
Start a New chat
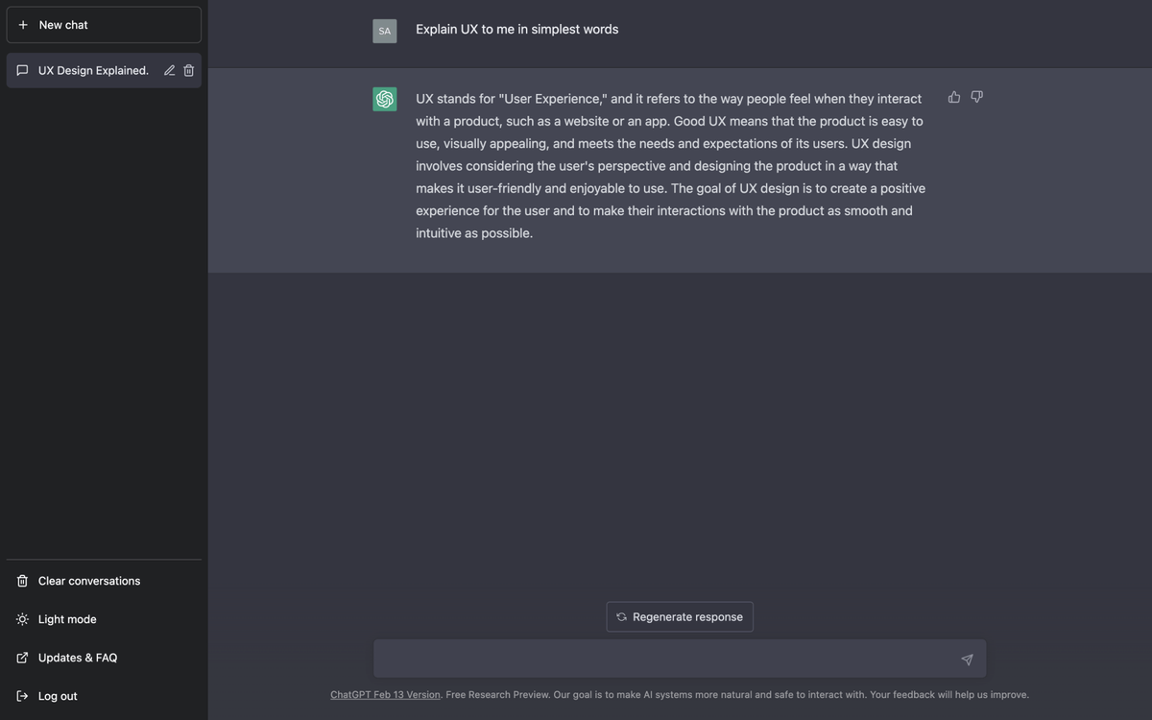pyautogui.click(x=104, y=25)
